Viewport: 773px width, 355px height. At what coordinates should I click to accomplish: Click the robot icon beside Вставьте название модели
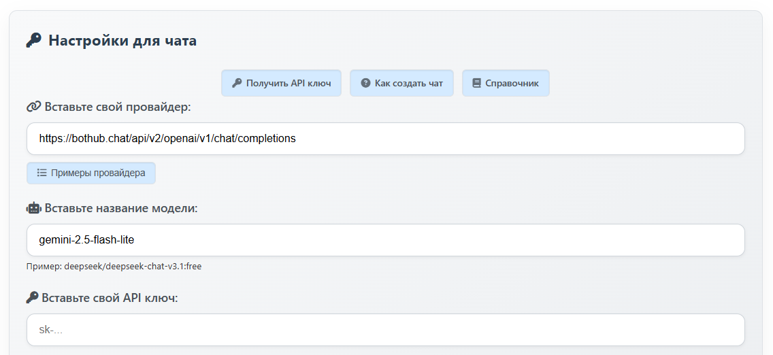[33, 208]
